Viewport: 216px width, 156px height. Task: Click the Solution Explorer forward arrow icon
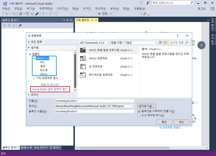click(x=9, y=25)
